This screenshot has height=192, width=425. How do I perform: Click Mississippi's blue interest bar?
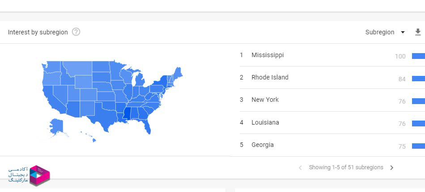pos(418,56)
